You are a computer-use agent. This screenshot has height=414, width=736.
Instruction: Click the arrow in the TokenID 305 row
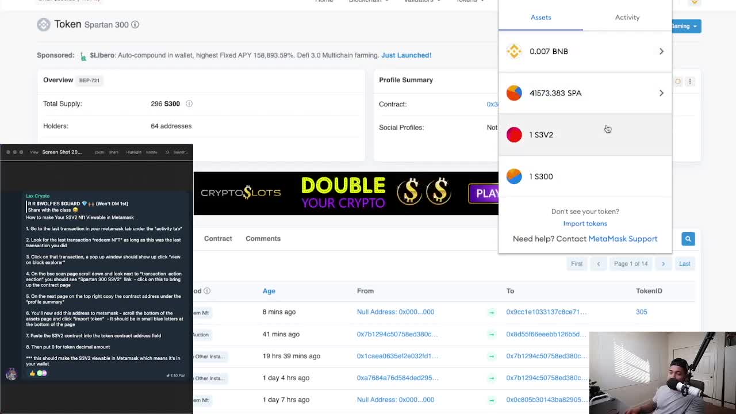click(492, 312)
